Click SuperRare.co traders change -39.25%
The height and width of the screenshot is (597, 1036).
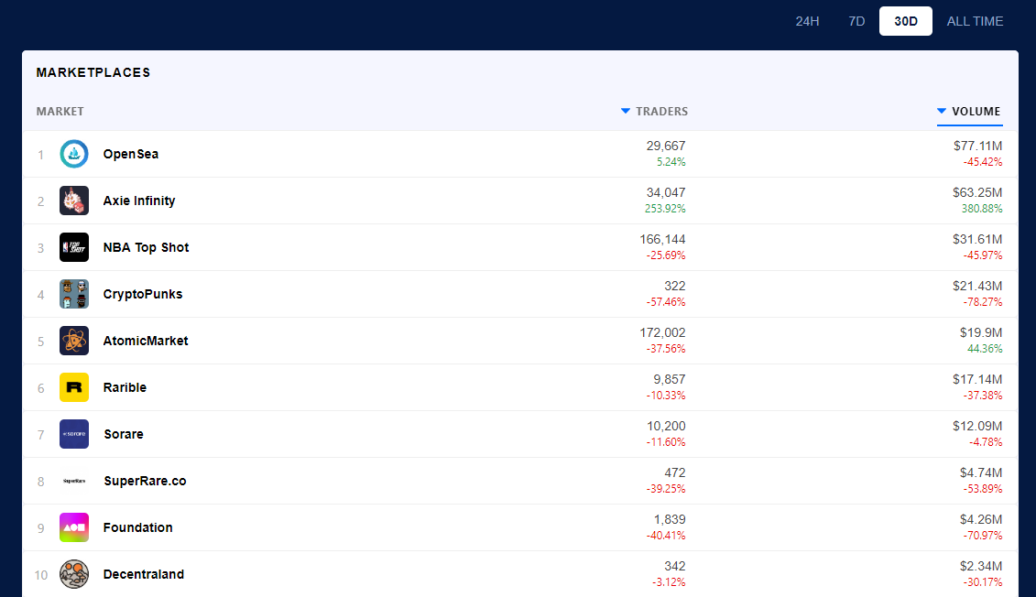pos(666,489)
